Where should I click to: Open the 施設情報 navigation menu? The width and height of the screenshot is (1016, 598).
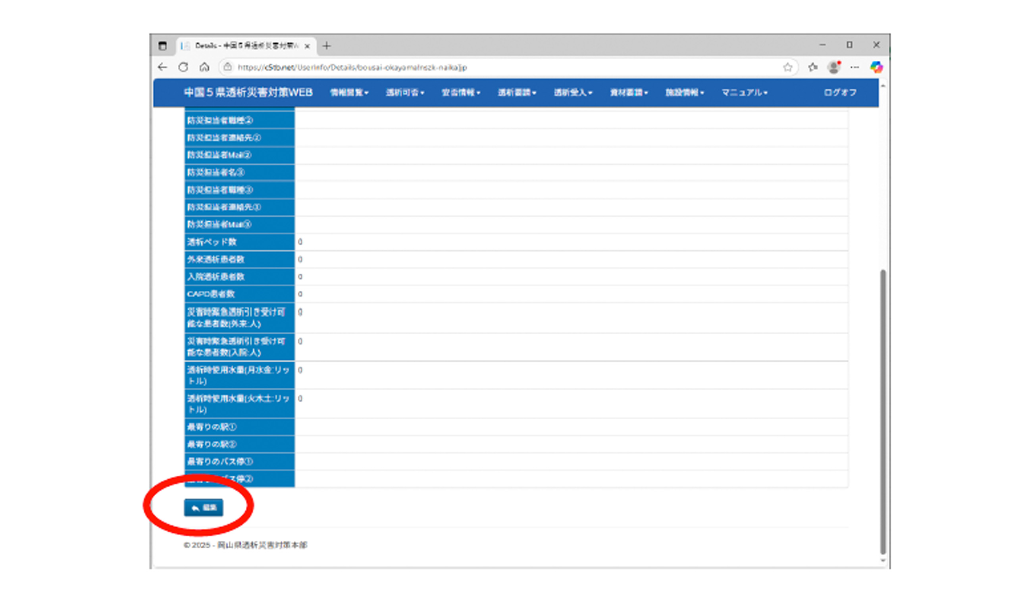click(685, 93)
